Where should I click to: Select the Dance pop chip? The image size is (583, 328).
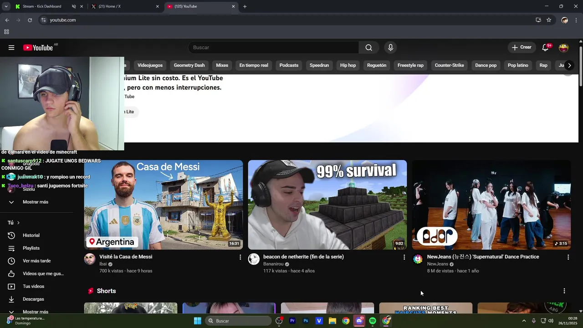pyautogui.click(x=486, y=65)
